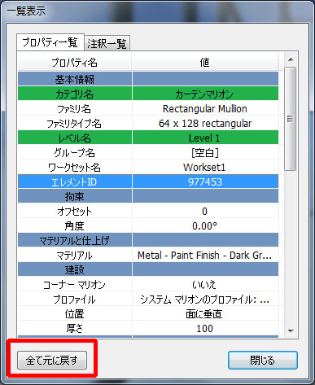This screenshot has width=315, height=385.
Task: Click the scrollbar up arrow
Action: click(x=291, y=59)
